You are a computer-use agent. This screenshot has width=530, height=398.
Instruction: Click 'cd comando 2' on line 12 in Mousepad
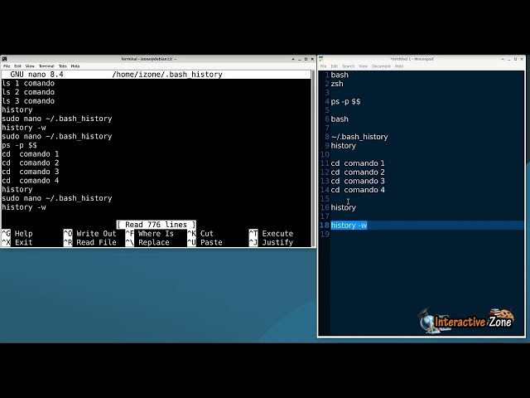pyautogui.click(x=358, y=172)
